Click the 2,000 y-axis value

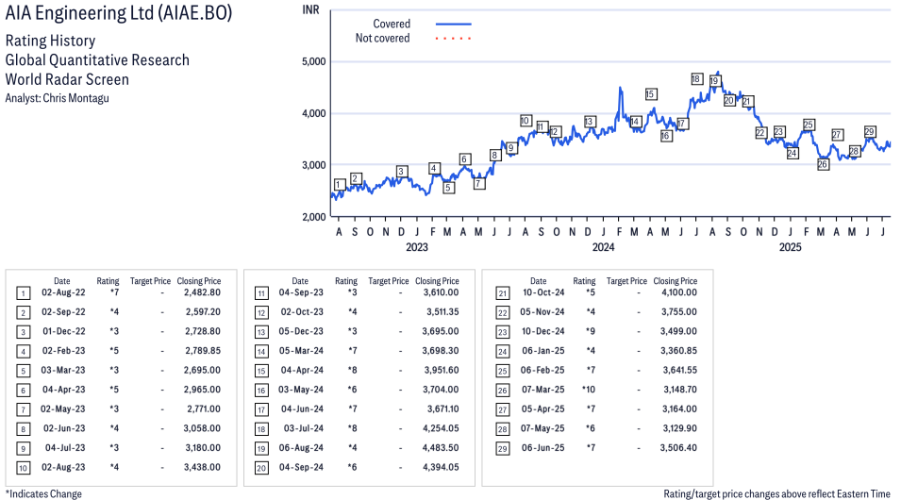pyautogui.click(x=314, y=217)
